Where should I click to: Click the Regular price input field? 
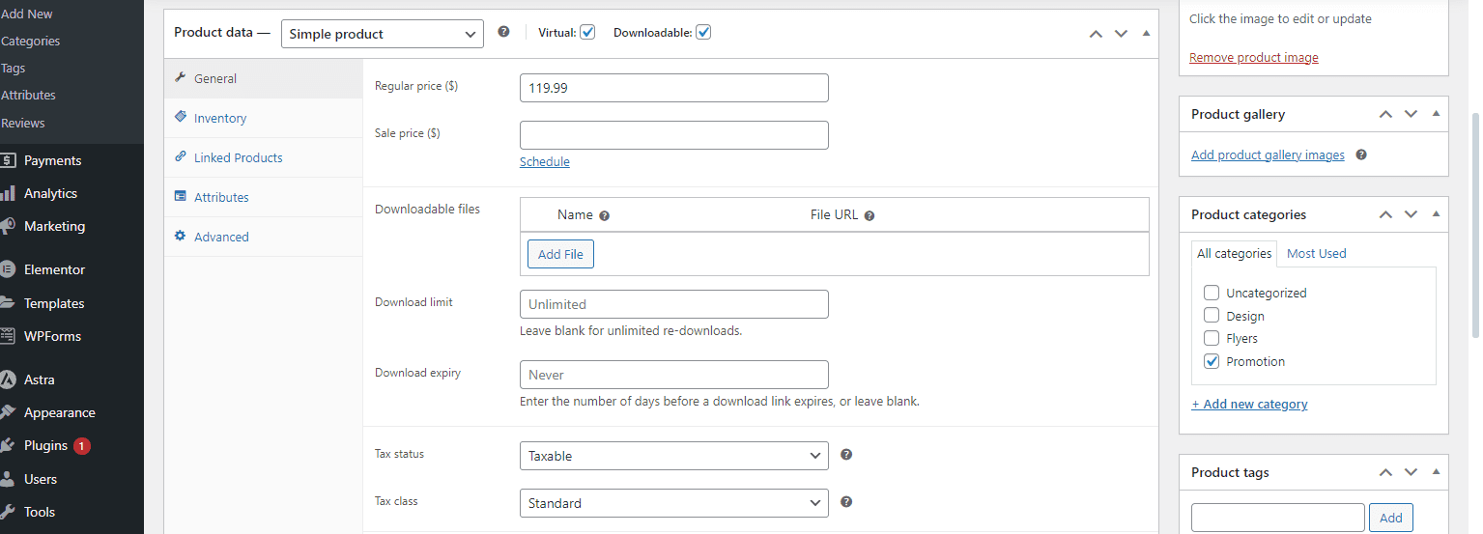673,88
